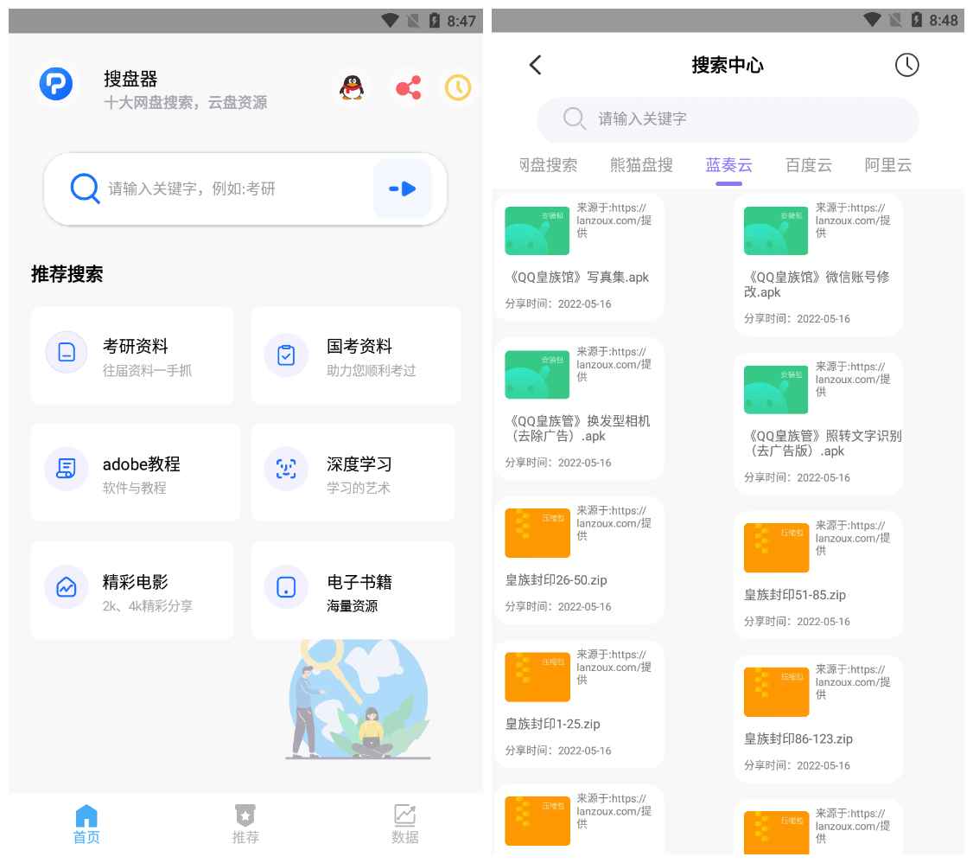Open 皇族封印1-25.zip result

pyautogui.click(x=579, y=704)
